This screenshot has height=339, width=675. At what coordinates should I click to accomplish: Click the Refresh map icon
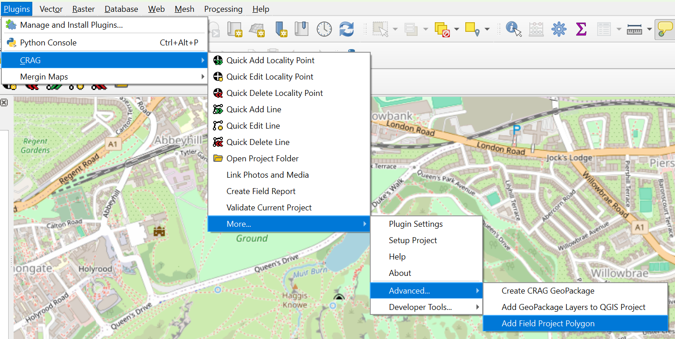(x=347, y=29)
